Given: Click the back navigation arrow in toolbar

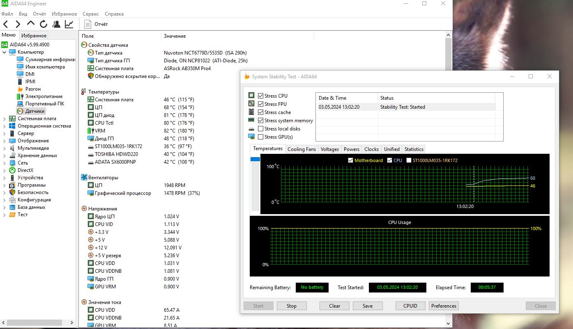Looking at the screenshot, I should tap(6, 24).
